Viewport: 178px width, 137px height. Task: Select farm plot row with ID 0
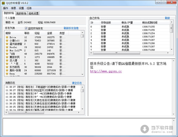click(130, 27)
